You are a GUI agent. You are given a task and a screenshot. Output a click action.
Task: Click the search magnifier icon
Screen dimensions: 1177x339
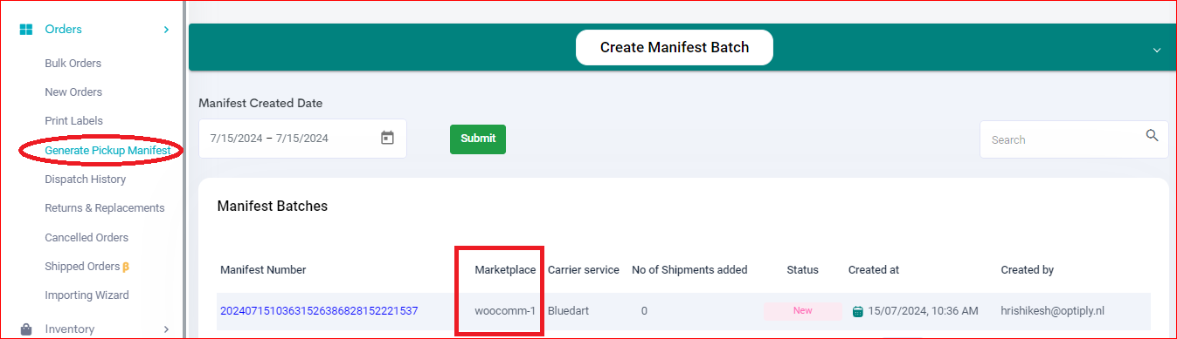click(1152, 135)
